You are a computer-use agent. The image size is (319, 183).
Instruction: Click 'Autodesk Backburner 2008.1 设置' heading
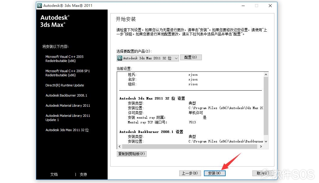click(151, 132)
